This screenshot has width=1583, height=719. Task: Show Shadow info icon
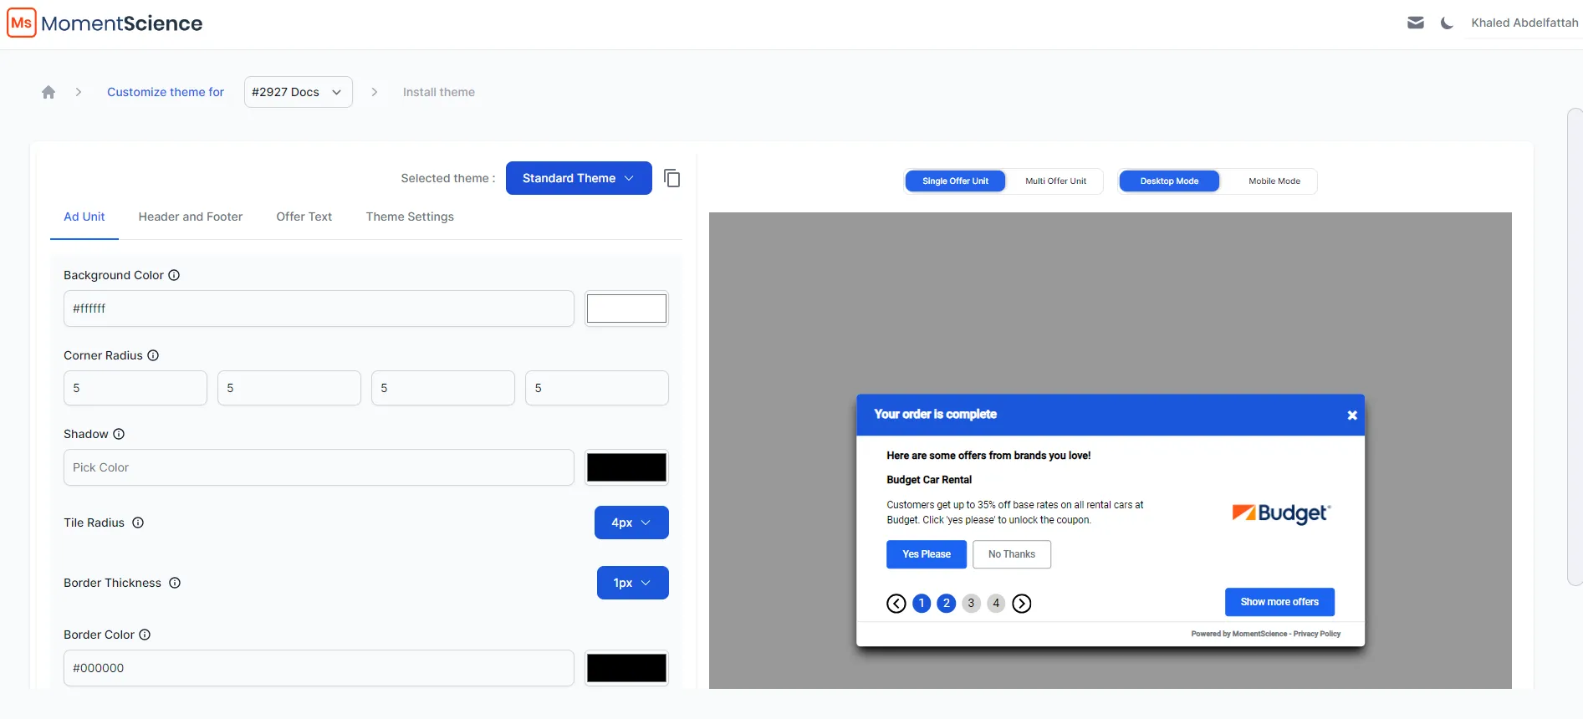pos(119,434)
